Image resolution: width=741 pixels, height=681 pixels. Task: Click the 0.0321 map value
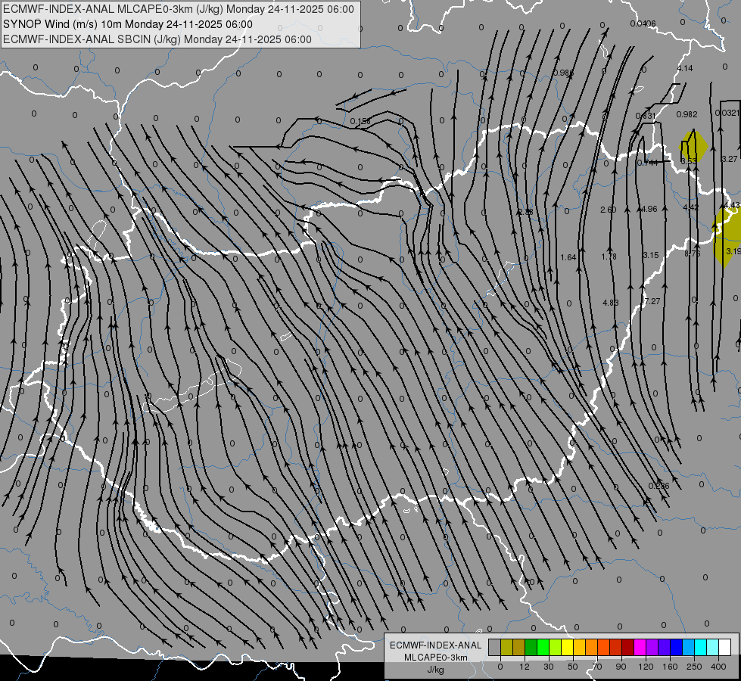point(727,113)
